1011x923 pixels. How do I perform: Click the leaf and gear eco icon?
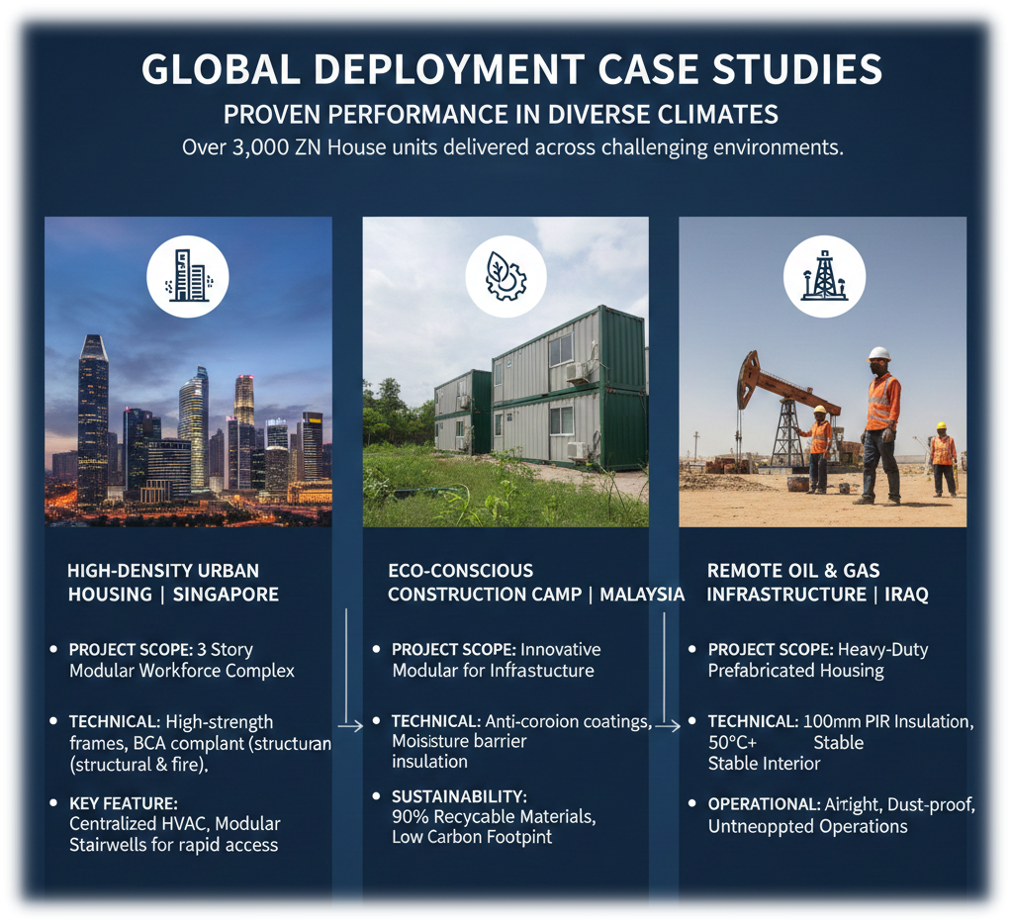[505, 275]
